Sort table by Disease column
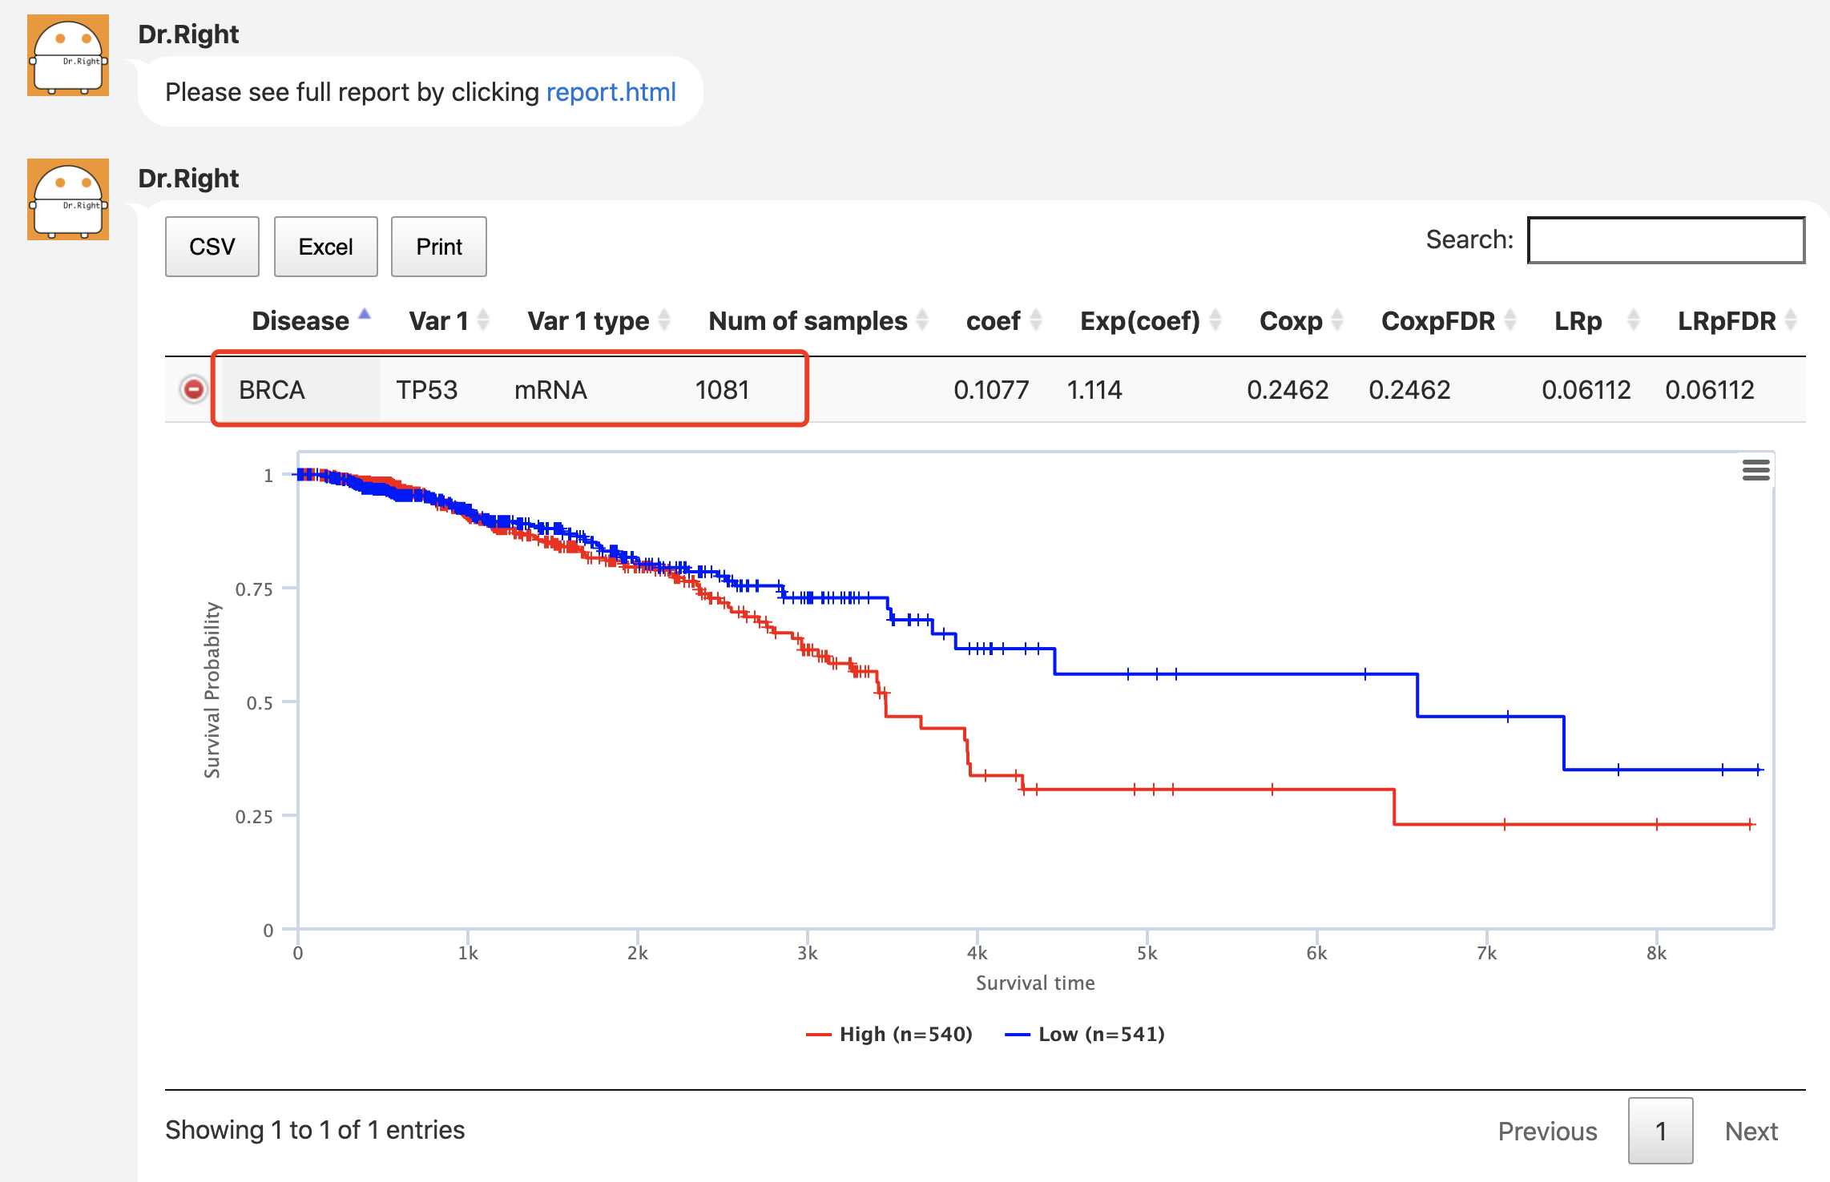Screen dimensions: 1830x1182 300,320
